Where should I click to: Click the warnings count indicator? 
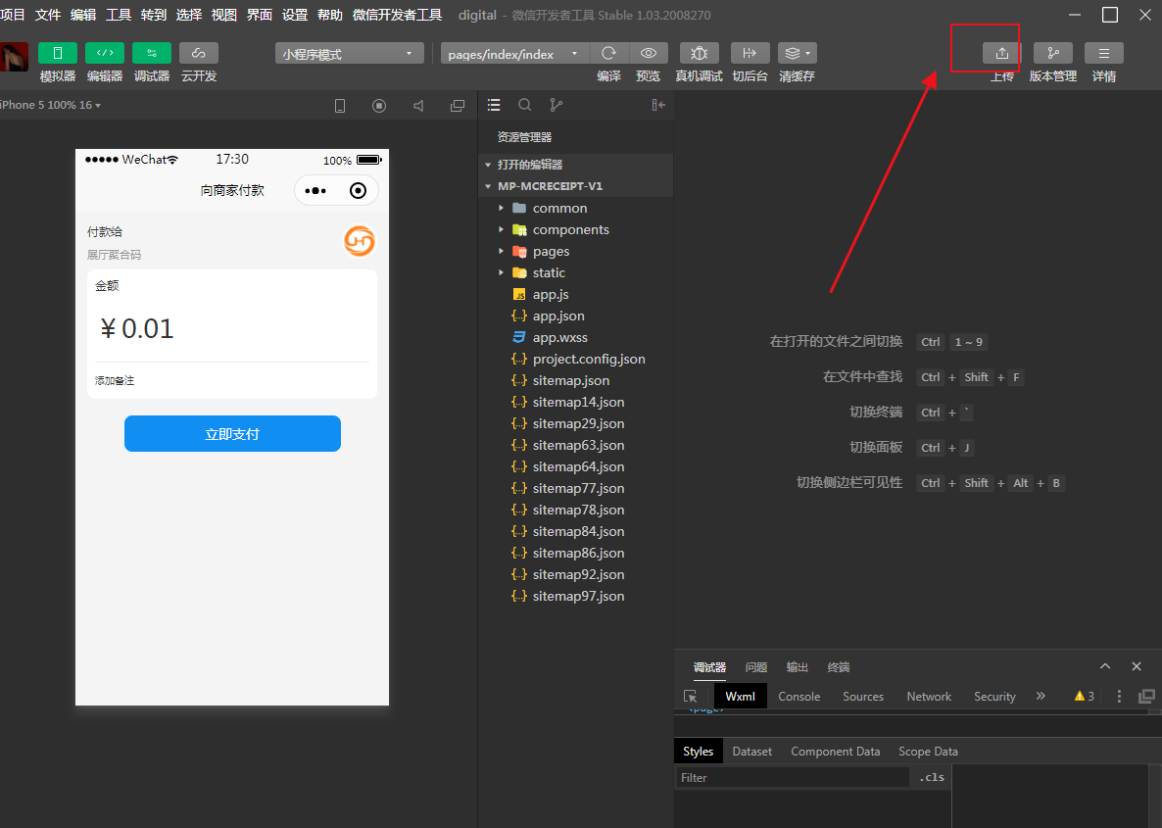1085,696
